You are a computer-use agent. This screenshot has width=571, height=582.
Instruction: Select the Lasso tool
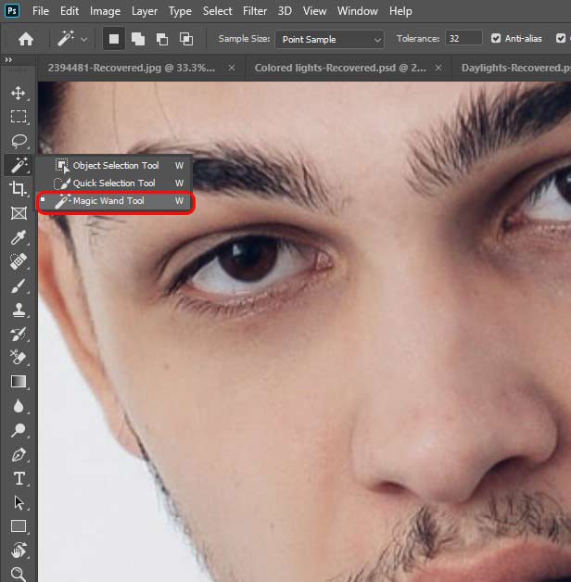point(19,141)
